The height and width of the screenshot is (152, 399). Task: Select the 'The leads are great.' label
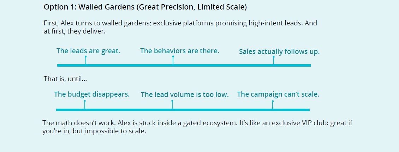88,51
